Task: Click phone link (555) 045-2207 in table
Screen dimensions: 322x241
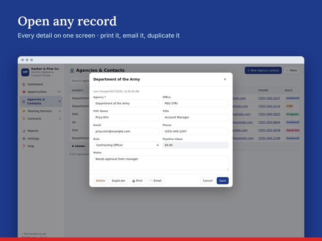Action: [269, 98]
